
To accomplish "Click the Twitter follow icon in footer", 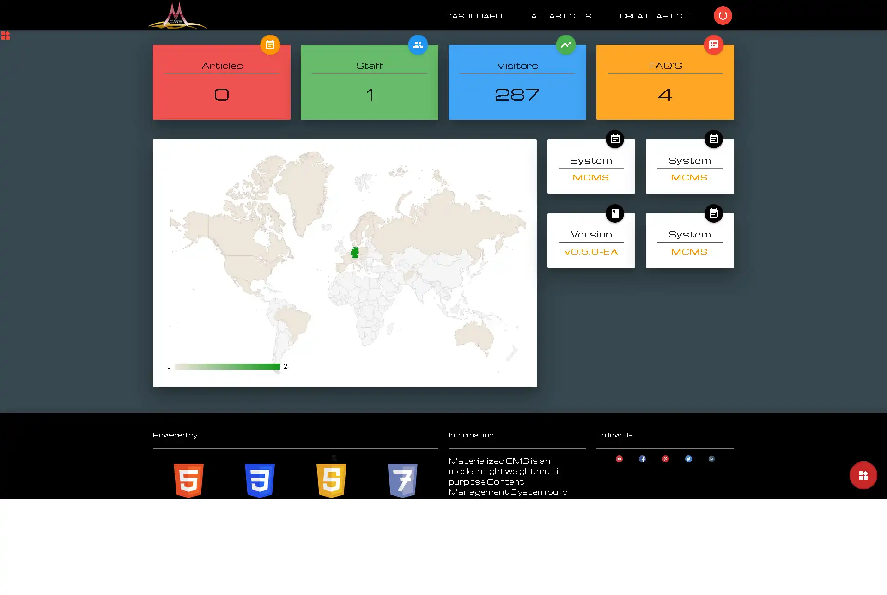I will [x=688, y=458].
